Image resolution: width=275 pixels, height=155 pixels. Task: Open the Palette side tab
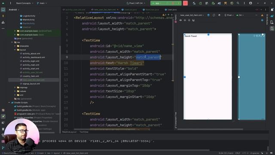click(176, 19)
